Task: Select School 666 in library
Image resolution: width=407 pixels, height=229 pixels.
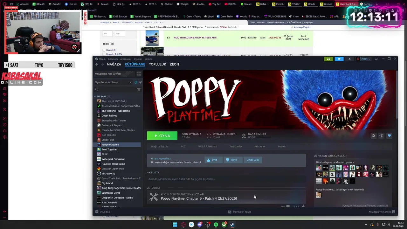Action: [x=108, y=140]
